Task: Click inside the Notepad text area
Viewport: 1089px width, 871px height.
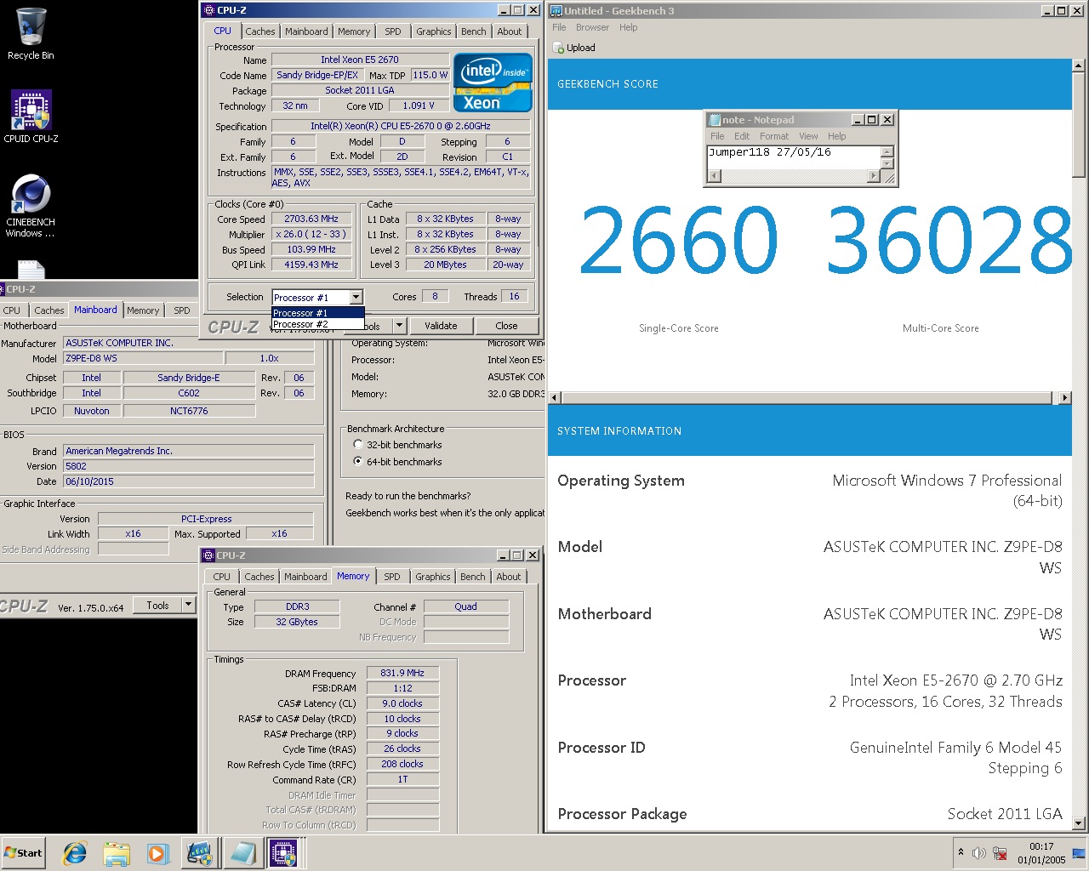Action: click(793, 157)
